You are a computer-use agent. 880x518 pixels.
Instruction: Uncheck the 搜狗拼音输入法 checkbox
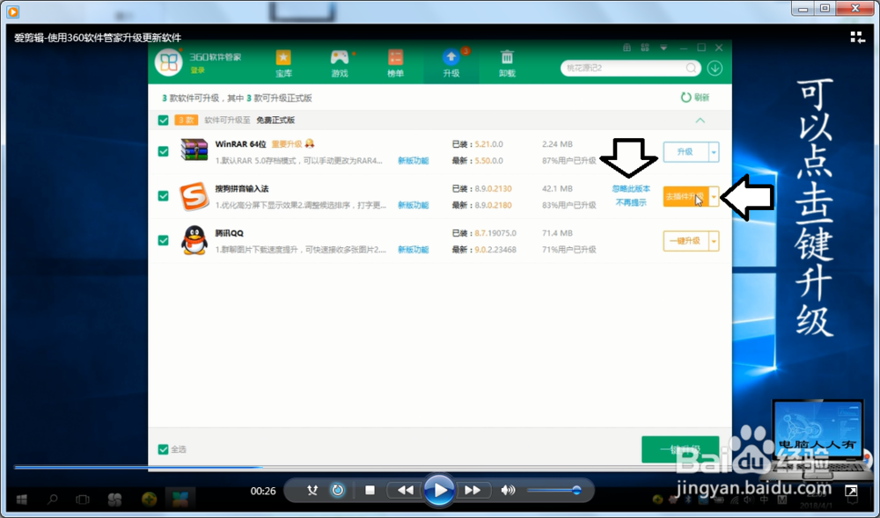[164, 195]
